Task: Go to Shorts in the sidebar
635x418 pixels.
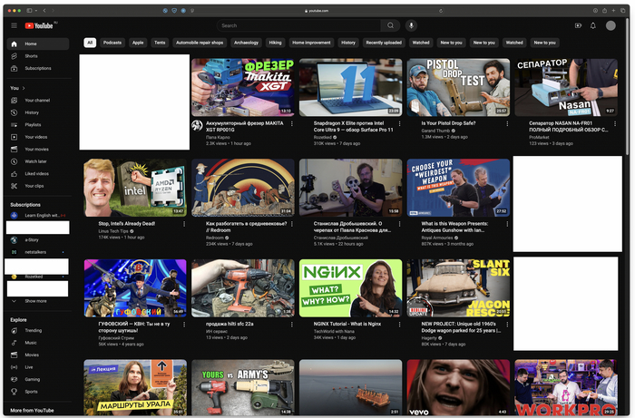Action: (x=31, y=56)
